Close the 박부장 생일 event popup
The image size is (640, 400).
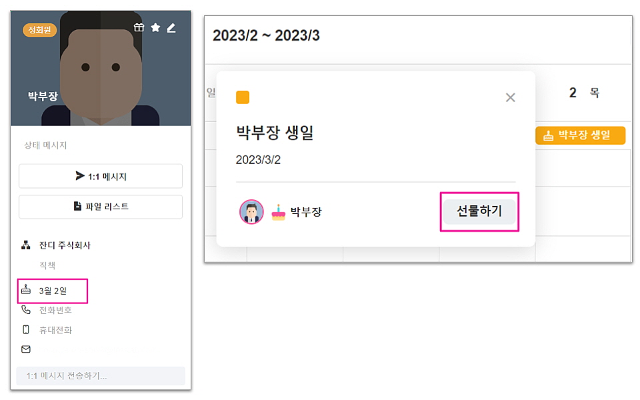pos(511,97)
